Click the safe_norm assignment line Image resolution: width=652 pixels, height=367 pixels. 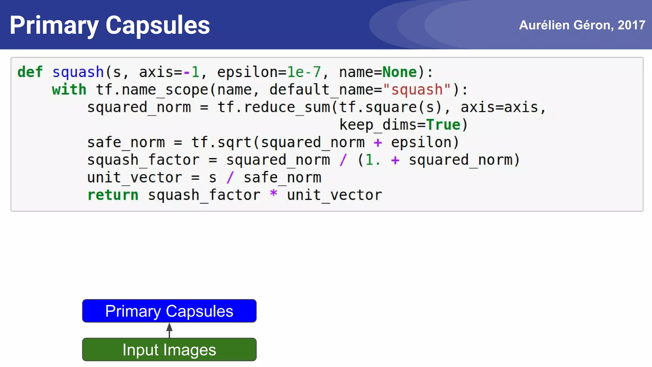click(x=273, y=142)
